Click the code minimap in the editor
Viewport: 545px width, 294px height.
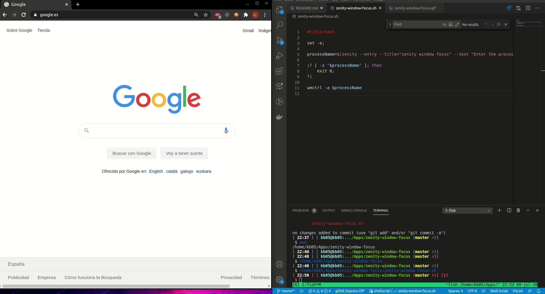coord(528,23)
